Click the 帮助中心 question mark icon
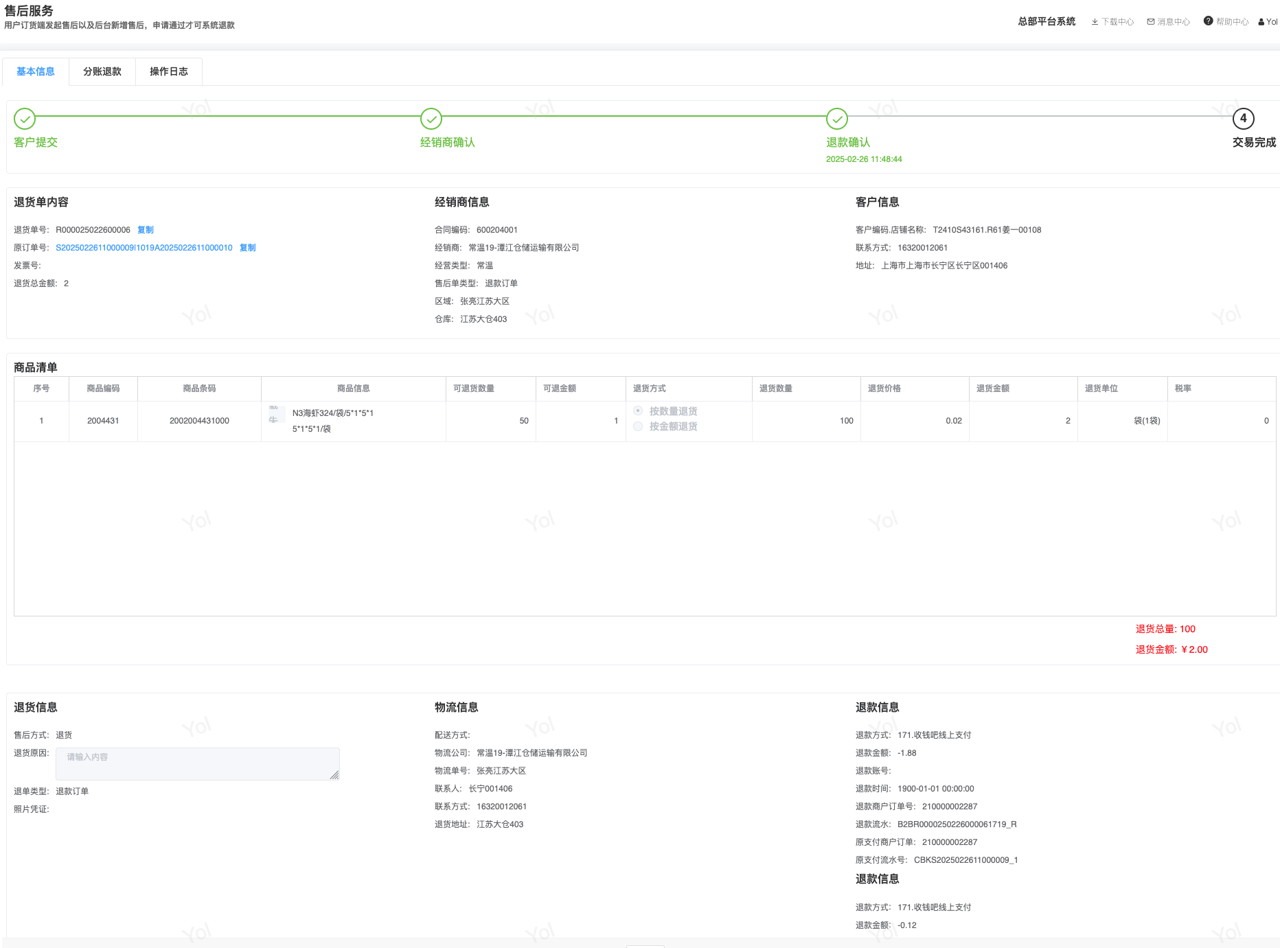The width and height of the screenshot is (1280, 948). 1208,21
